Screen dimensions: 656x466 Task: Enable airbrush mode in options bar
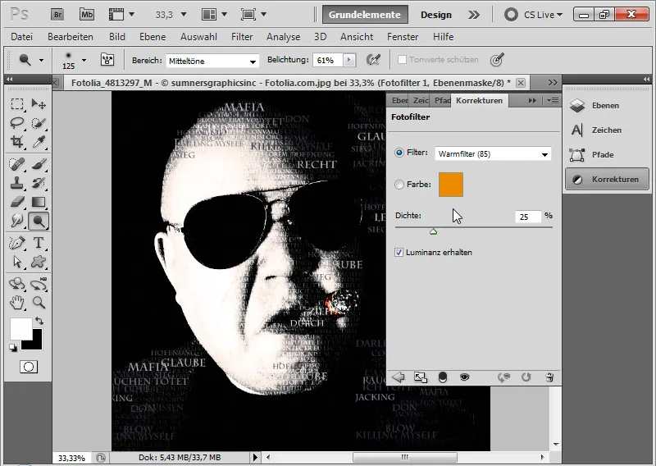[x=373, y=60]
